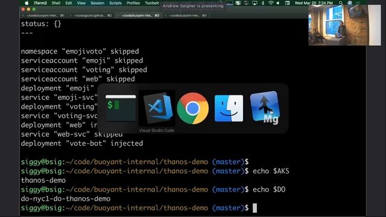
Task: Switch to the second terminal tab ⌘2
Action: (90, 16)
